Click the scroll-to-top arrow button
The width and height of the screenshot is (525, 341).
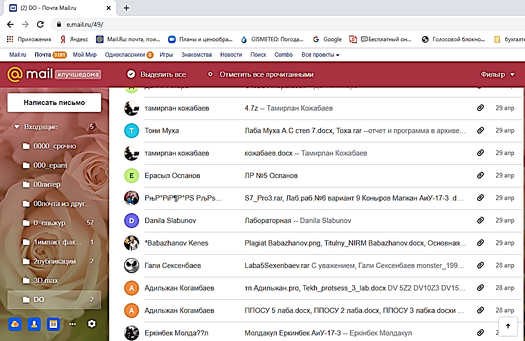508,326
